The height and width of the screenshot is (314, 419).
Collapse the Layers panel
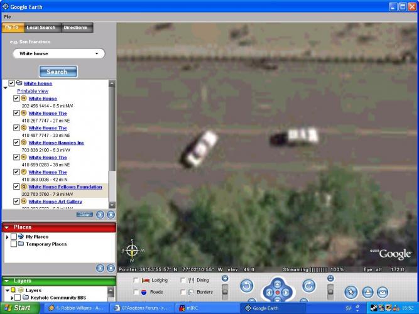(7, 281)
